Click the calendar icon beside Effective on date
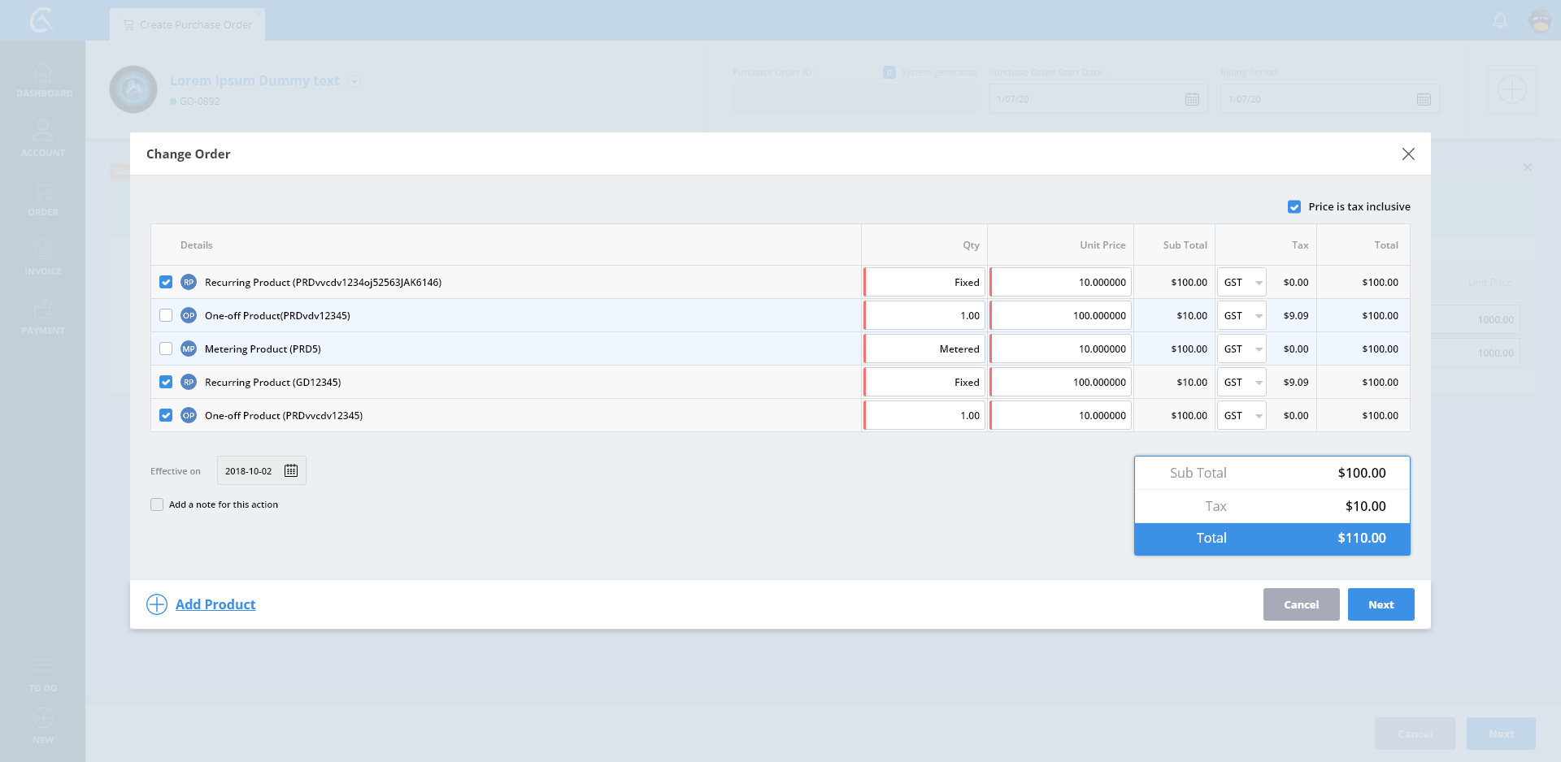 coord(291,471)
